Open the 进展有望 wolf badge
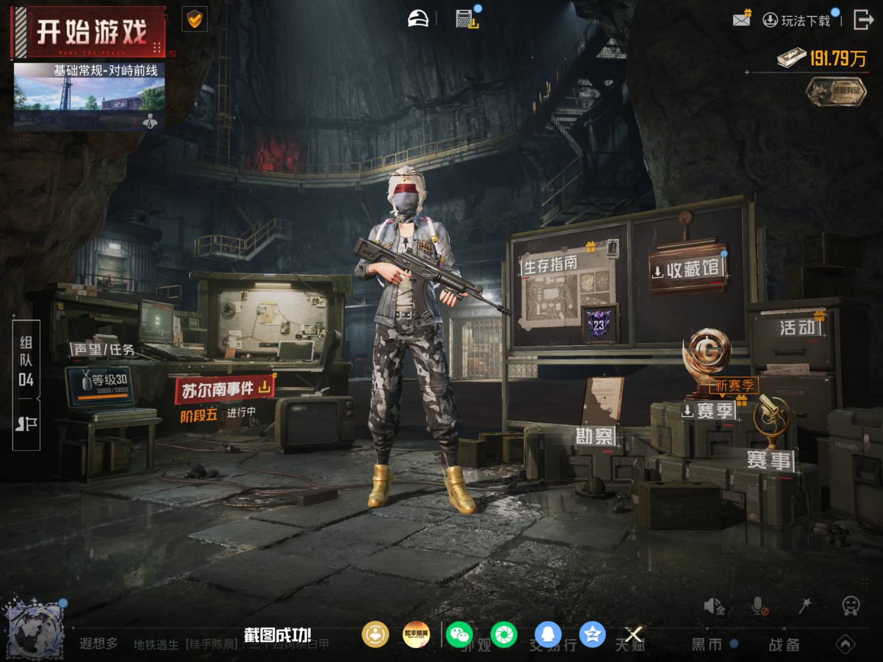 [x=836, y=91]
